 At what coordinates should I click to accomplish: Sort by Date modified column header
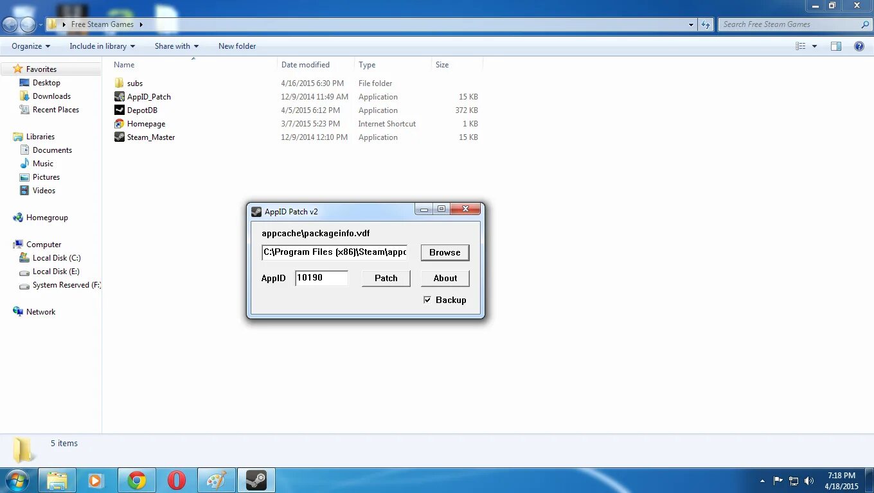305,65
